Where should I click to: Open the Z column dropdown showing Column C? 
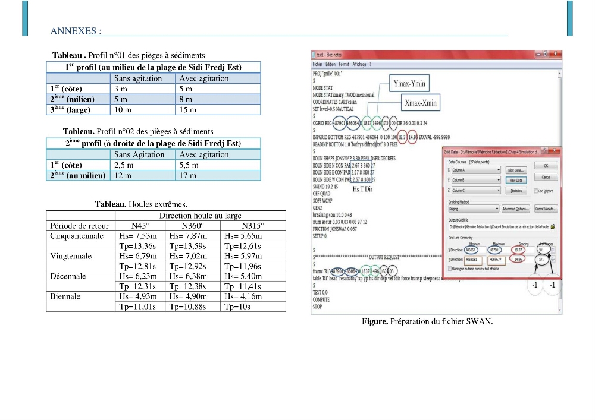click(x=476, y=190)
